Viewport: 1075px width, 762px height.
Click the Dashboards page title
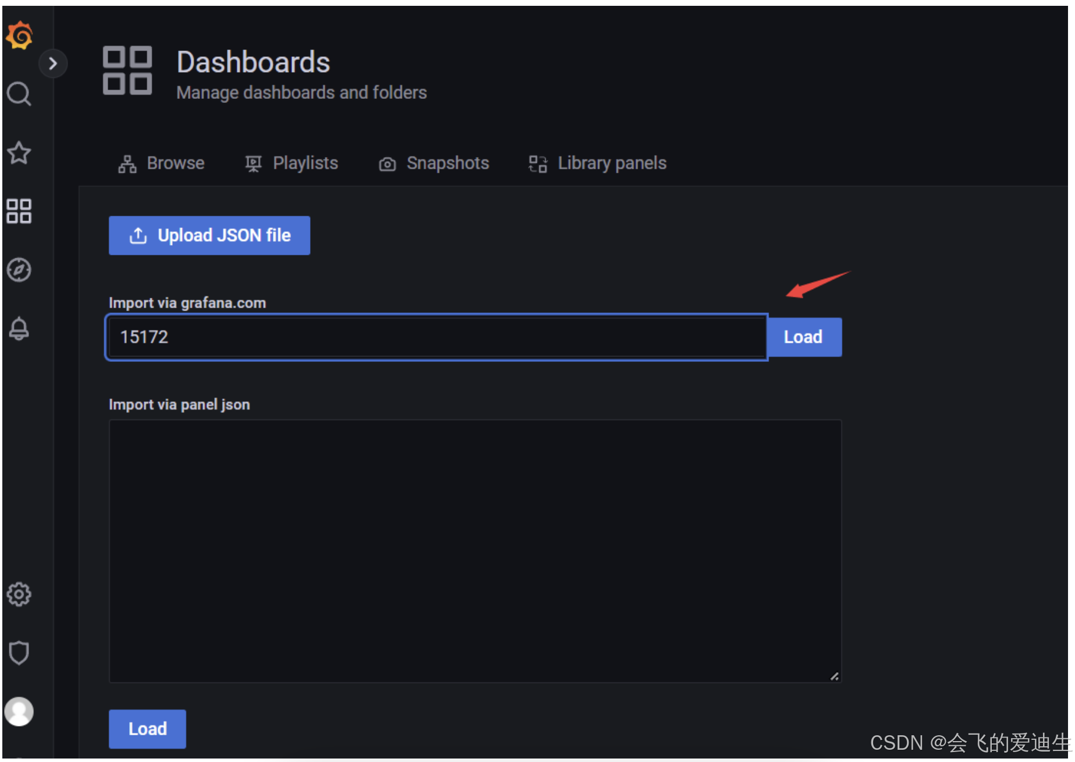253,62
